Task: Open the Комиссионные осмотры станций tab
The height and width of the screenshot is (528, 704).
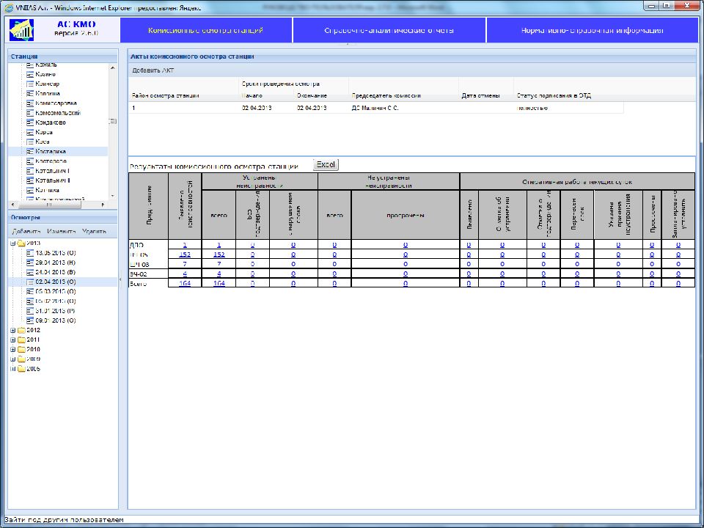Action: point(206,31)
